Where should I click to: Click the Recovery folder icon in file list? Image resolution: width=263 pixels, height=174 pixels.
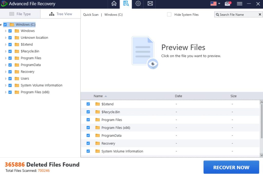98,143
